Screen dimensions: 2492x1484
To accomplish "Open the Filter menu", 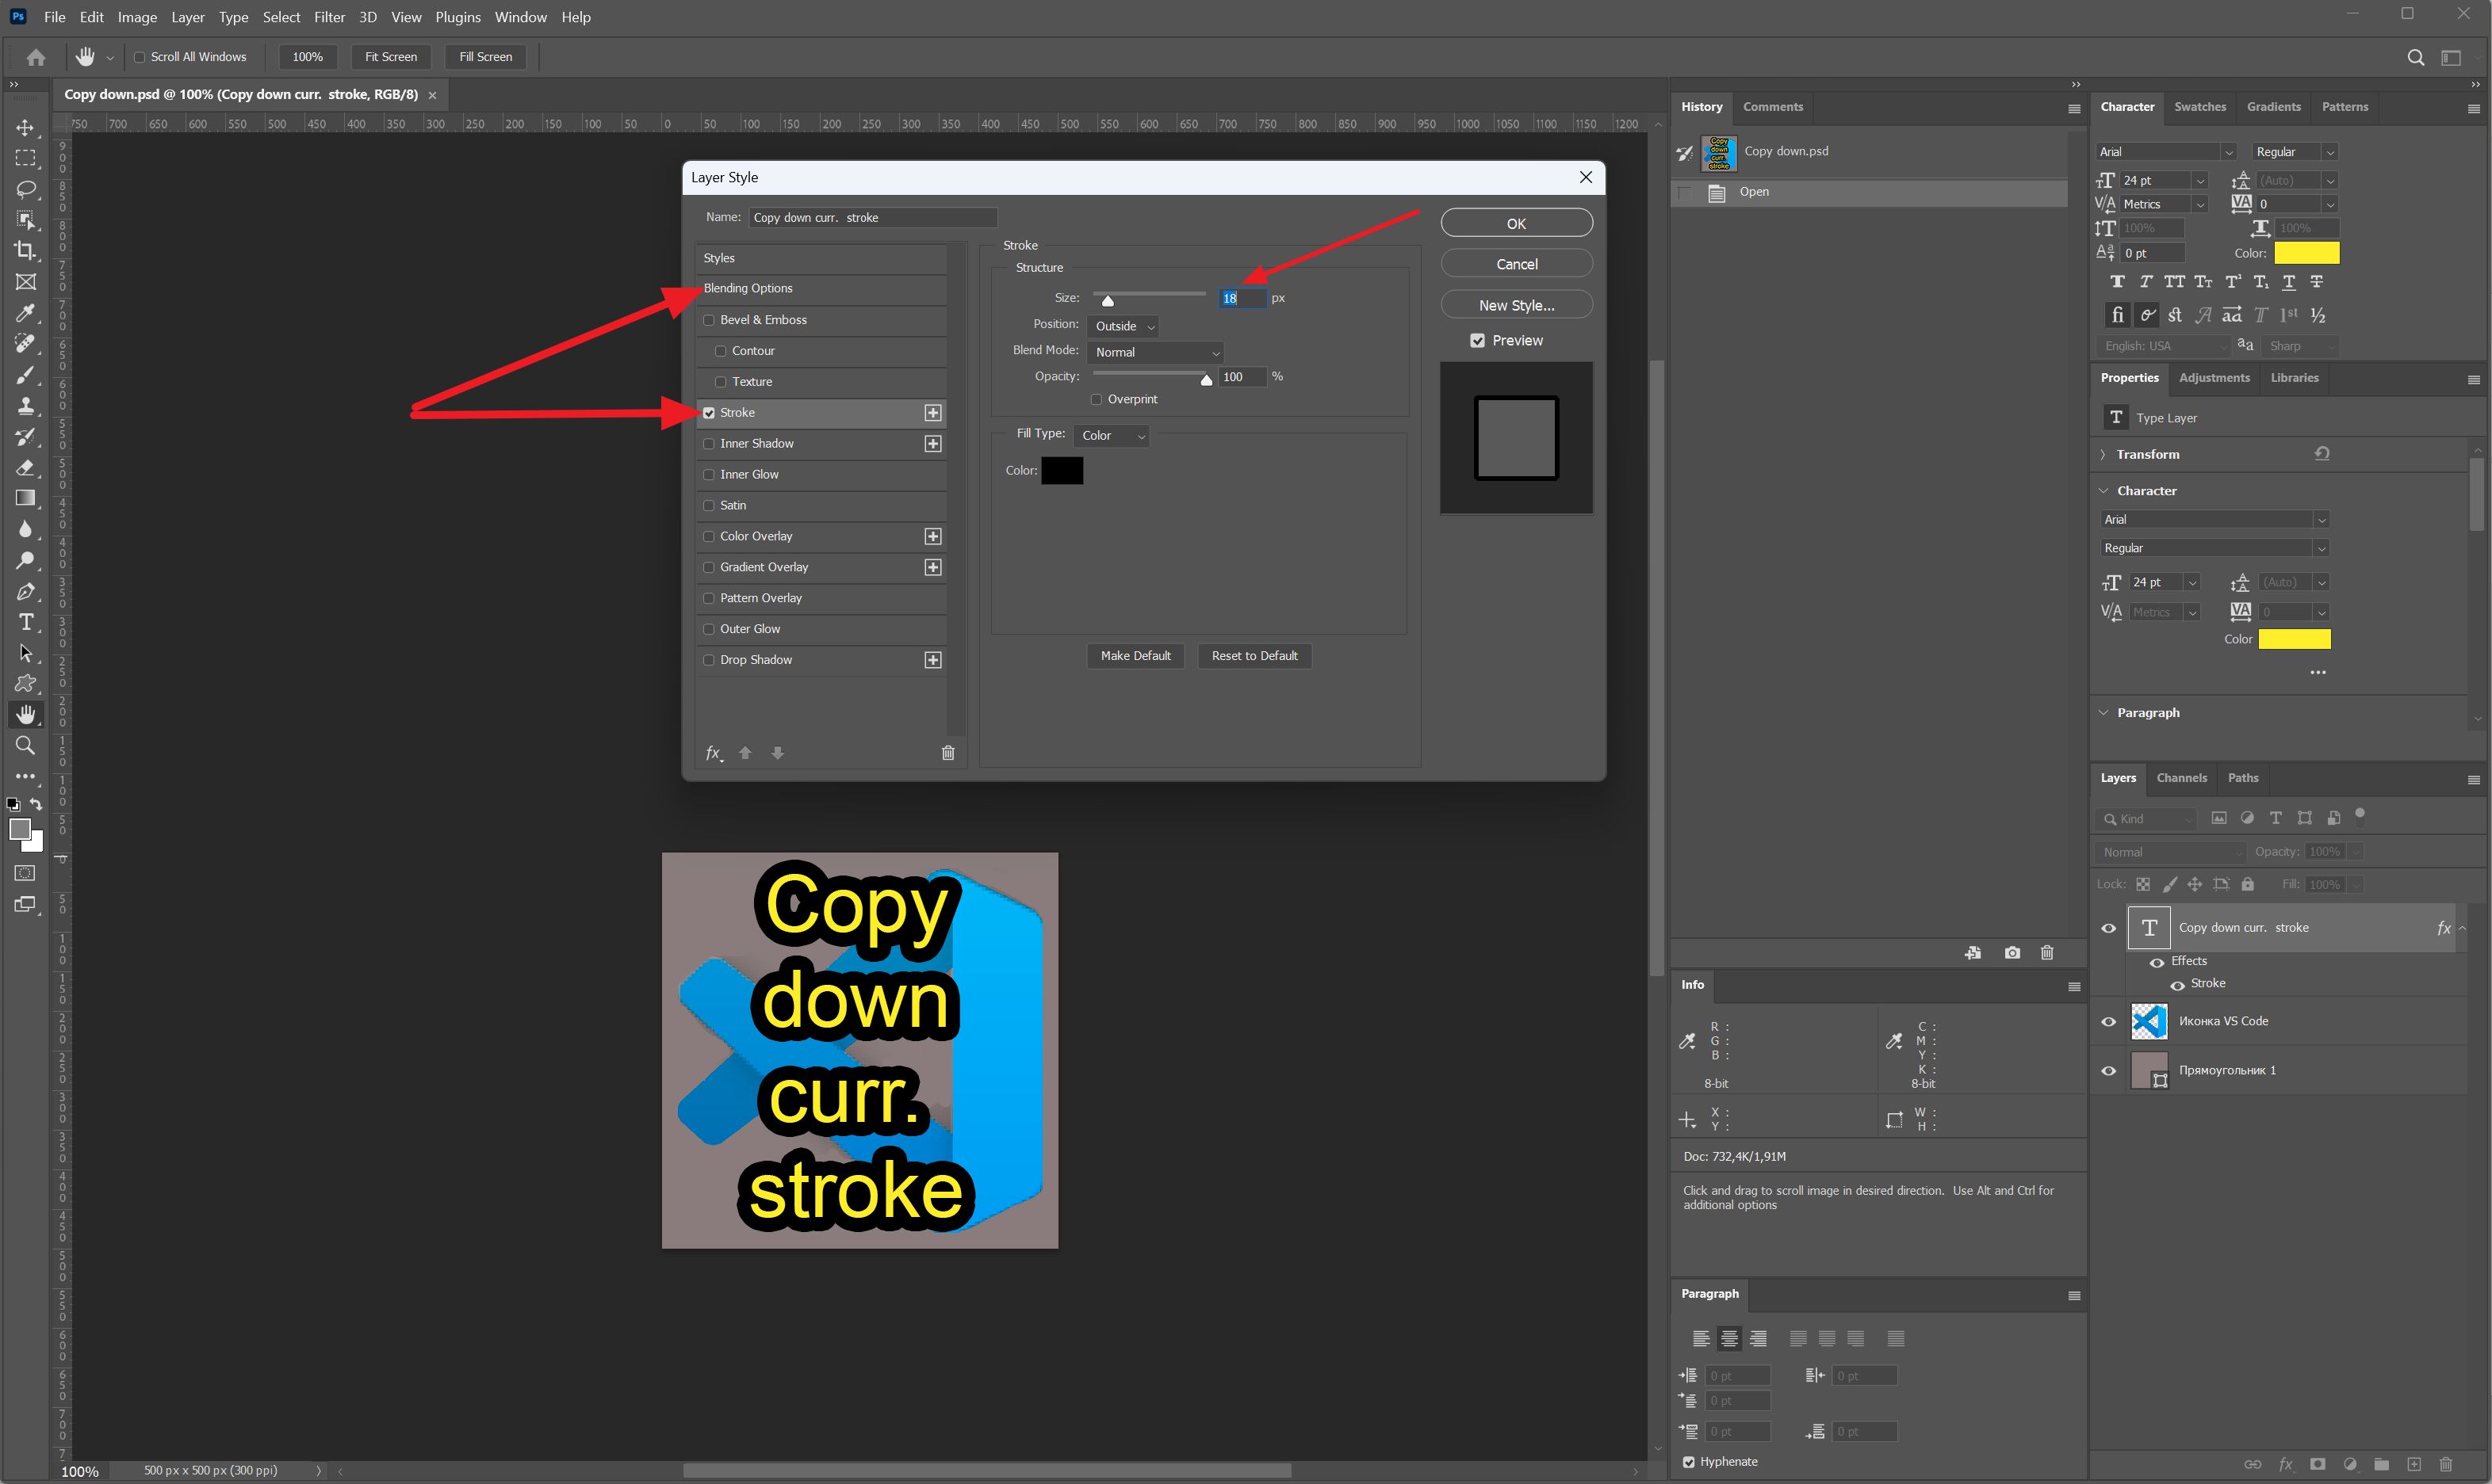I will tap(329, 17).
